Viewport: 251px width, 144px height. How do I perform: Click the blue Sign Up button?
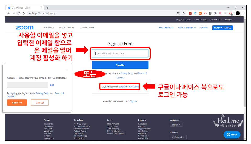(x=120, y=65)
